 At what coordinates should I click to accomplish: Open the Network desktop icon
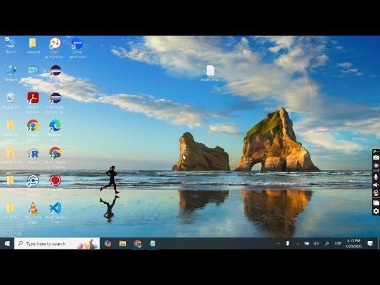pyautogui.click(x=11, y=73)
